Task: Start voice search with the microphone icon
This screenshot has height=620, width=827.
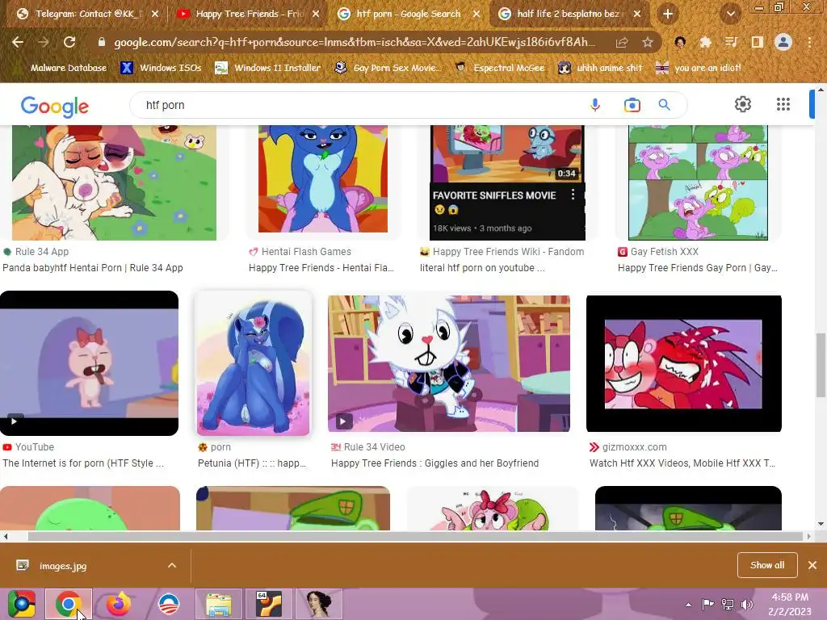Action: click(x=595, y=105)
